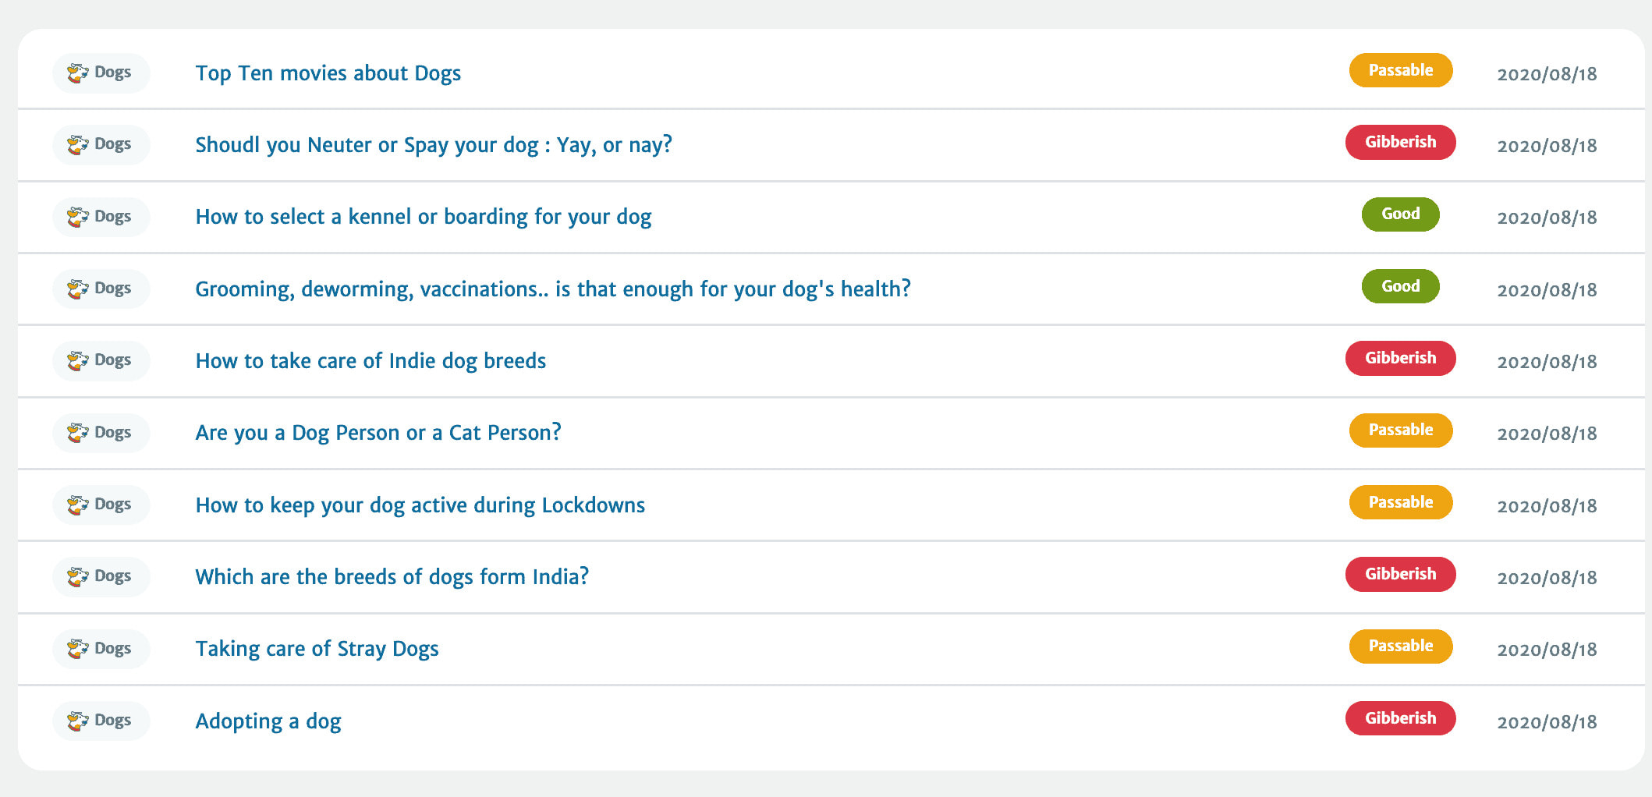Open How to select a kennel article

[x=424, y=217]
